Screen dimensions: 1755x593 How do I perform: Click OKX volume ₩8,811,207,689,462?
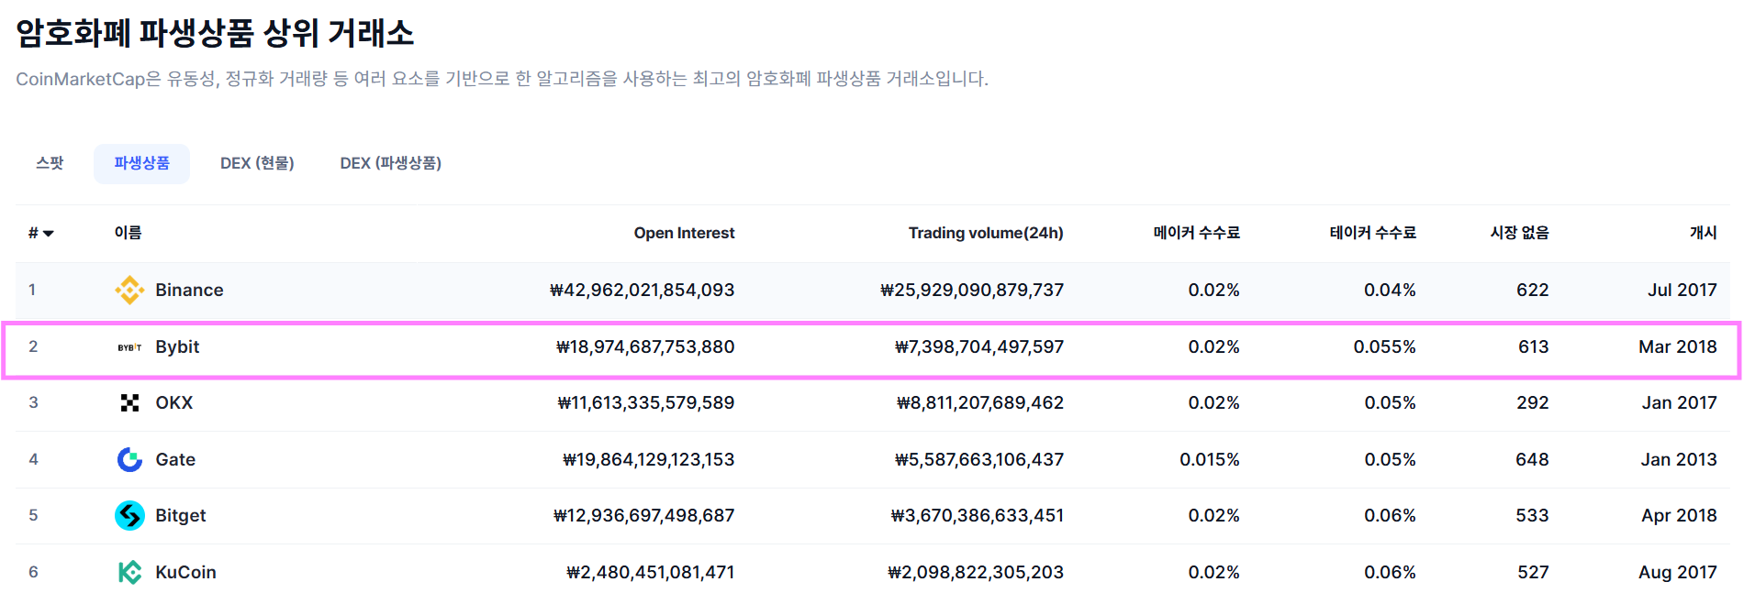pos(980,403)
